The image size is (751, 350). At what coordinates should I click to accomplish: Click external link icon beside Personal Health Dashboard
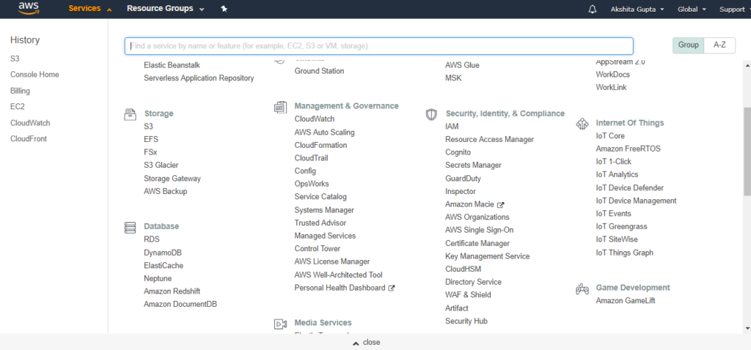point(392,288)
